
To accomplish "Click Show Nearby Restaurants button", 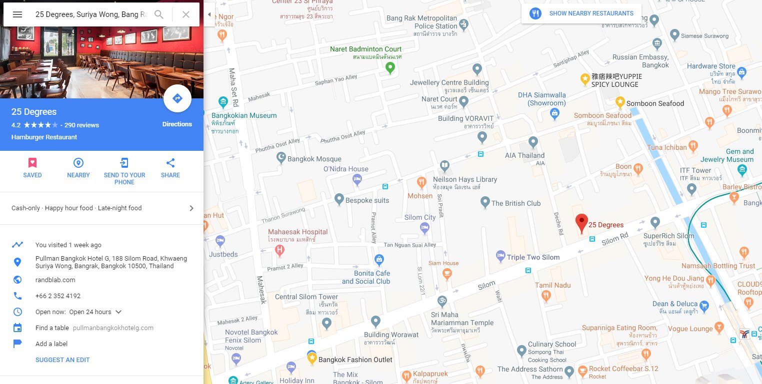I will 581,13.
